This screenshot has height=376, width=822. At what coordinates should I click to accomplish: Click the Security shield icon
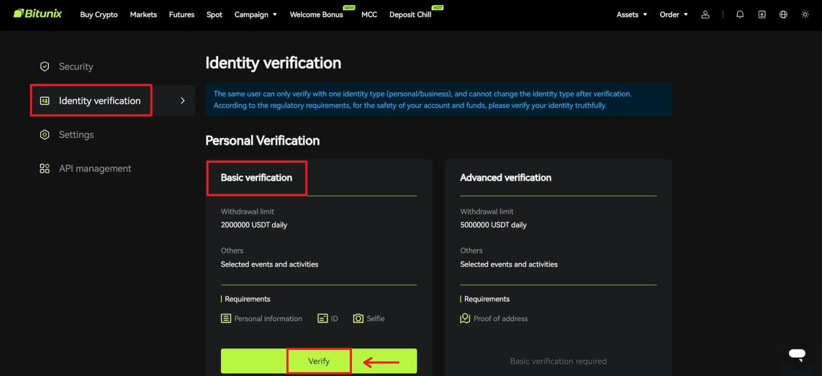[45, 66]
